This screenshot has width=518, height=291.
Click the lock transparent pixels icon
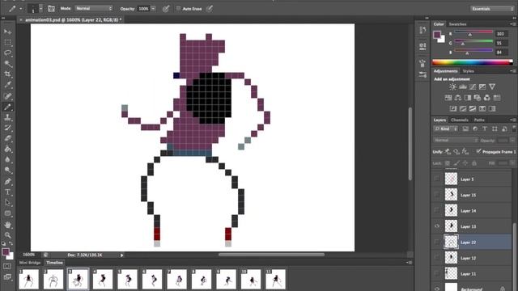[447, 163]
